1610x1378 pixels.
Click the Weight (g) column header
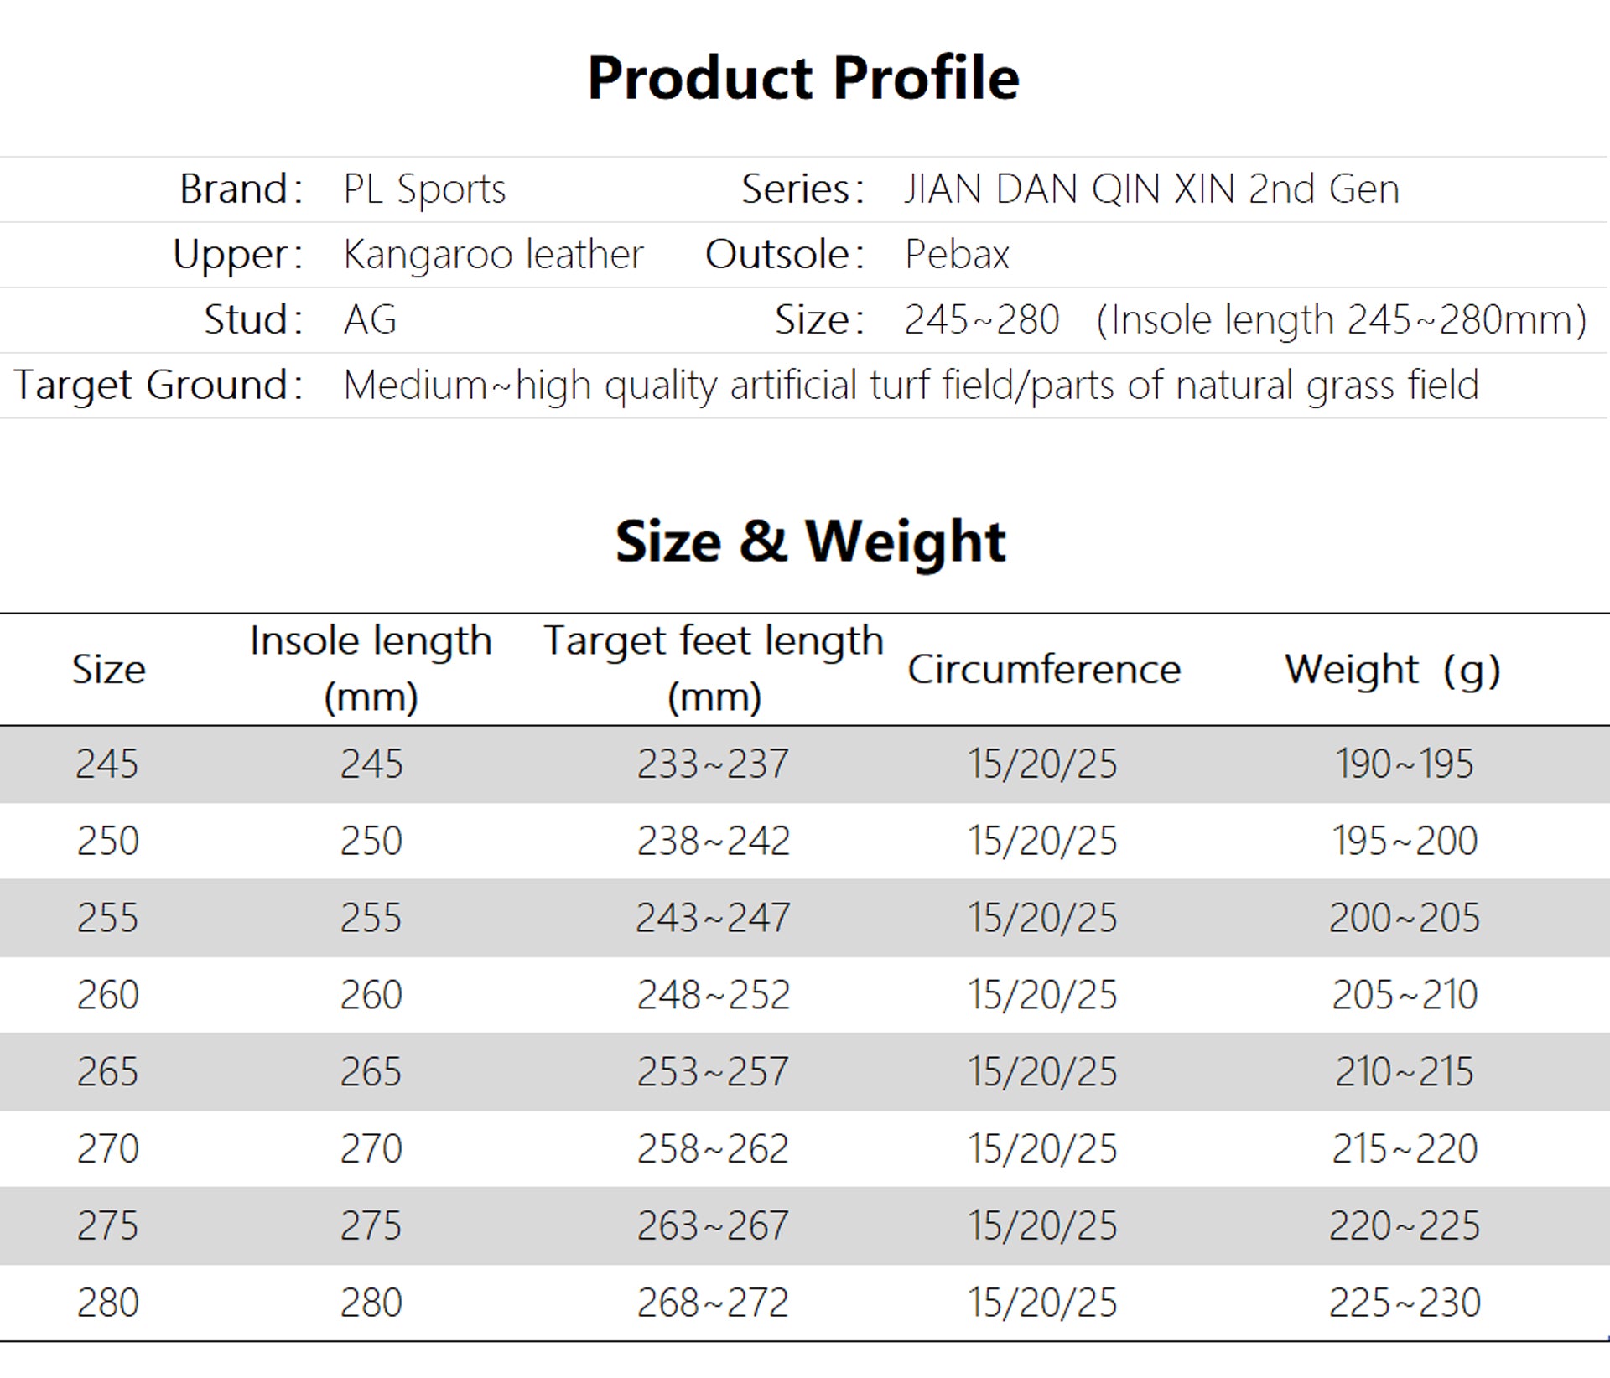1393,670
